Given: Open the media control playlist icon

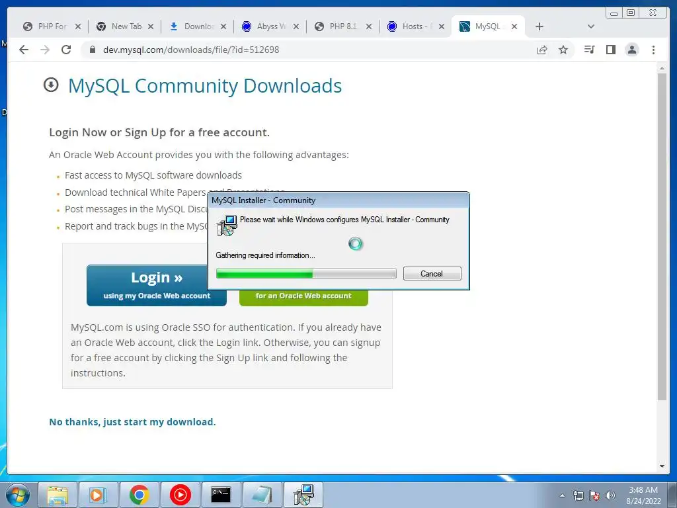Looking at the screenshot, I should point(589,50).
